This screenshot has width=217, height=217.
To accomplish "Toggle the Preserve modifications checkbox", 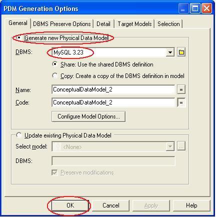I will (x=54, y=172).
